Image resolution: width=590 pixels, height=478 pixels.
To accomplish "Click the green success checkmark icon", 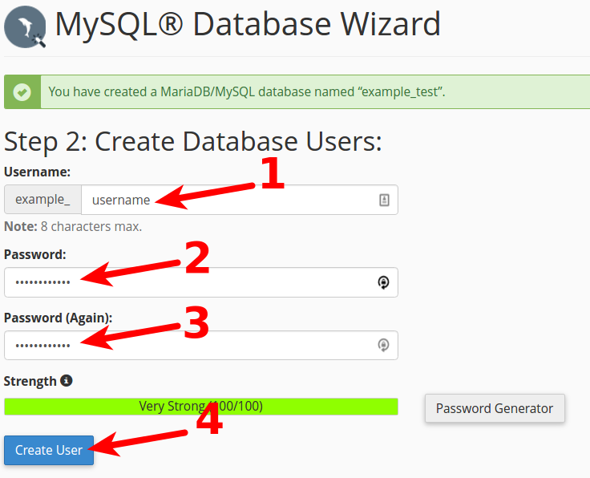I will click(x=22, y=92).
